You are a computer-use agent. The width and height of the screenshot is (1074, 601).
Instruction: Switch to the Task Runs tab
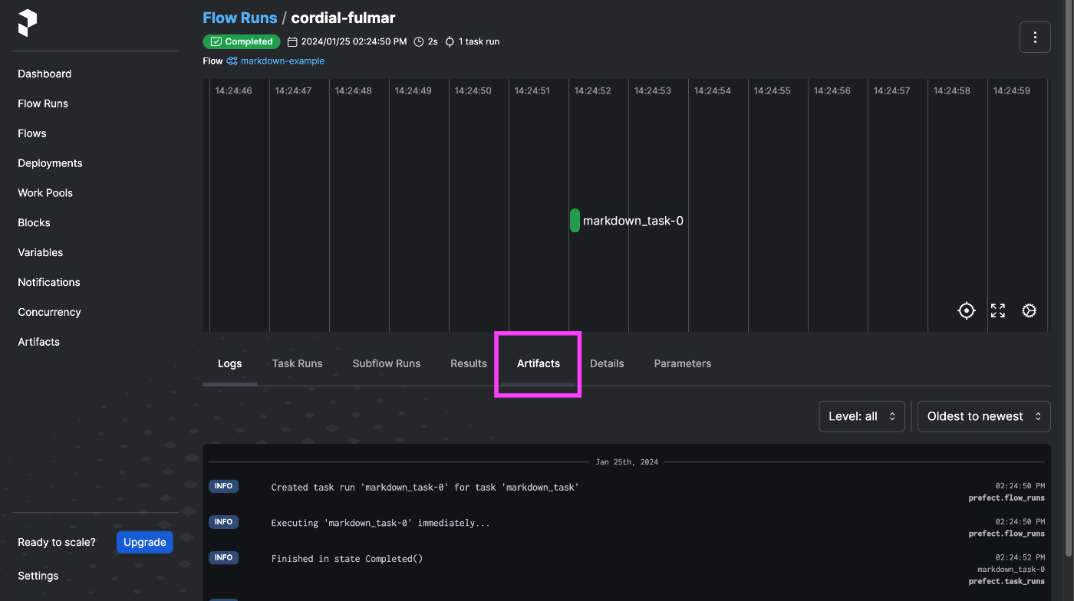point(298,363)
